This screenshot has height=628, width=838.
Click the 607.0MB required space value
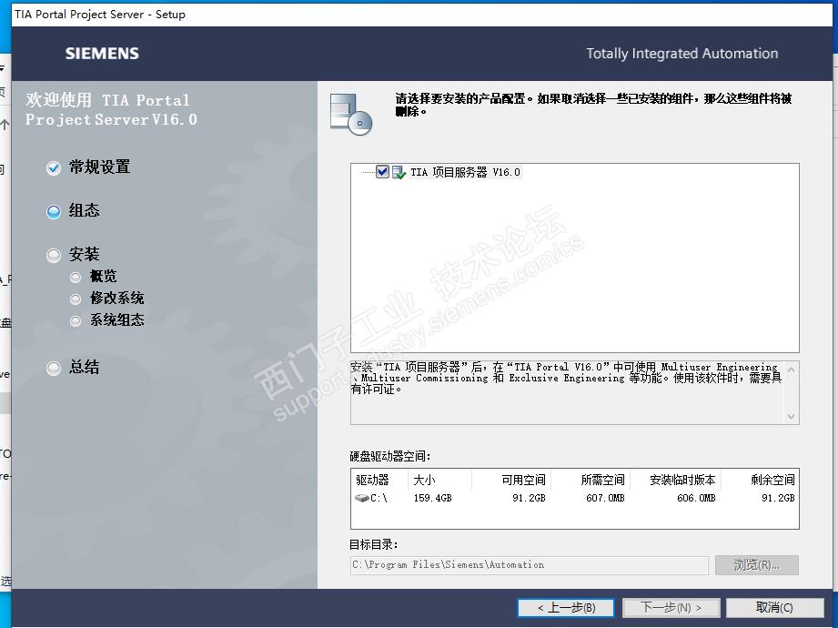tap(605, 498)
